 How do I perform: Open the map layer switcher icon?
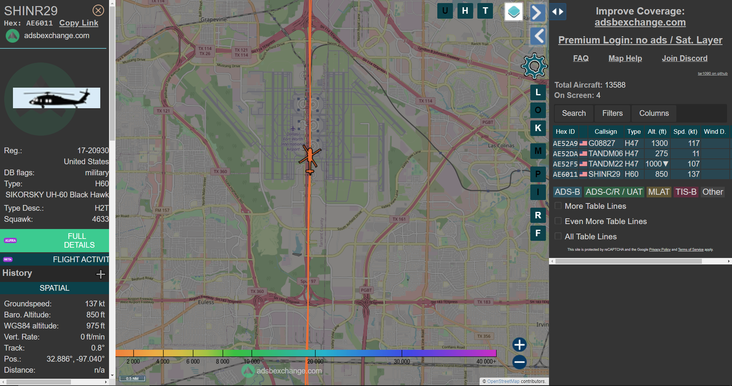coord(514,12)
